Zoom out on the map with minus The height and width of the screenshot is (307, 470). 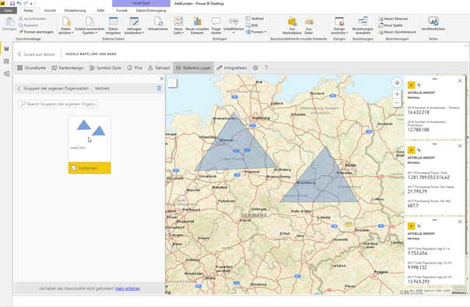click(397, 103)
